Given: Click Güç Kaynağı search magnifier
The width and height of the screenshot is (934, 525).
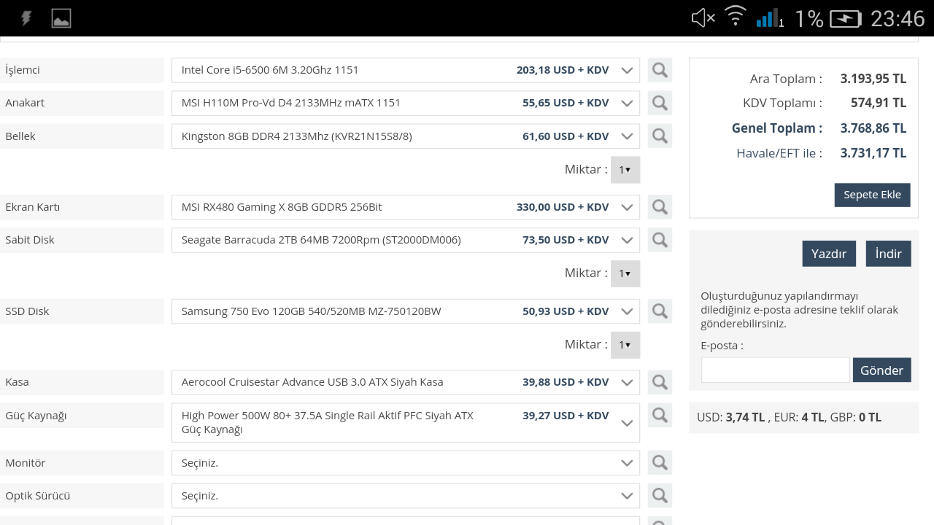Looking at the screenshot, I should (x=660, y=416).
